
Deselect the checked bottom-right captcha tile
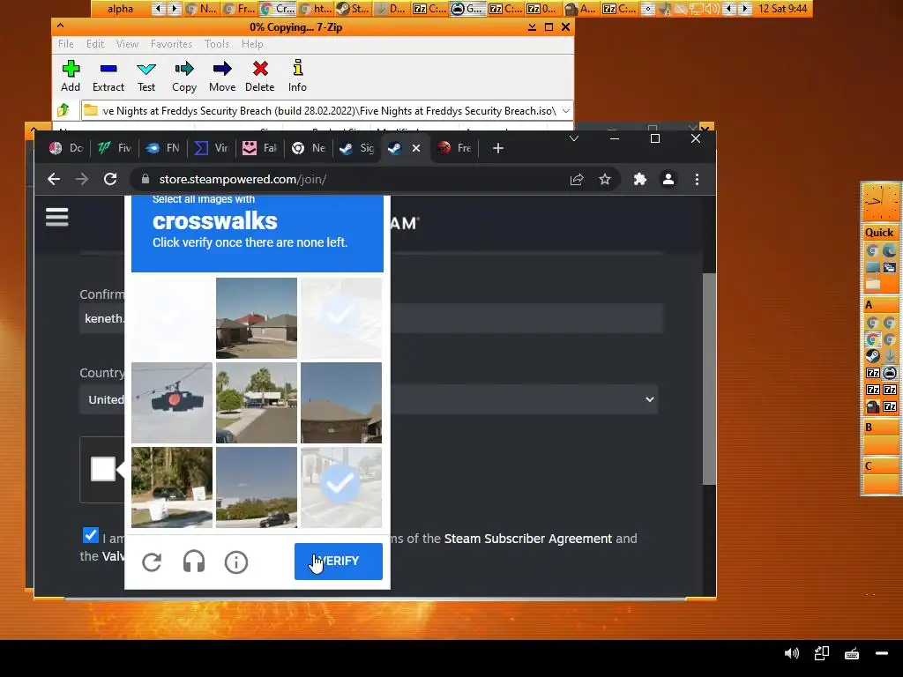point(341,487)
